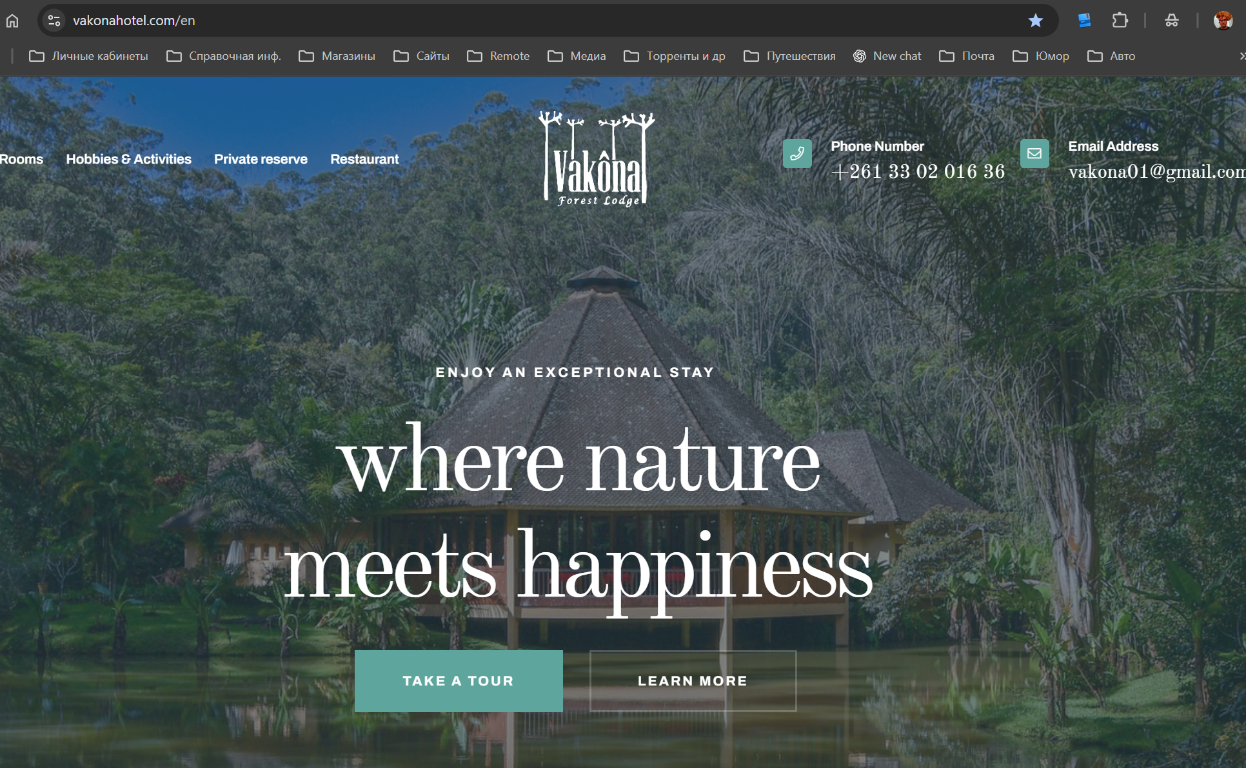Viewport: 1246px width, 768px height.
Task: Open the Путешествия bookmark folder
Action: pos(789,56)
